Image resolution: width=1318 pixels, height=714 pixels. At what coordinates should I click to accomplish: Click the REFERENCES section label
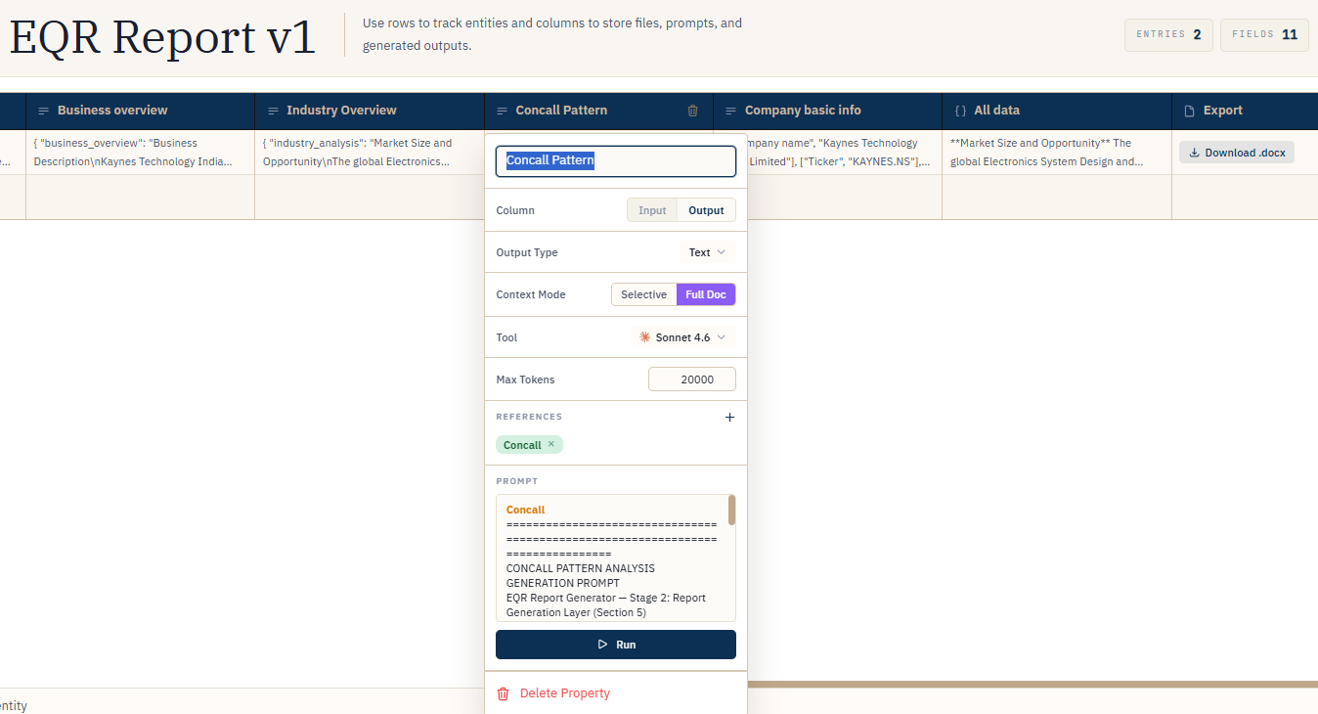pyautogui.click(x=529, y=417)
